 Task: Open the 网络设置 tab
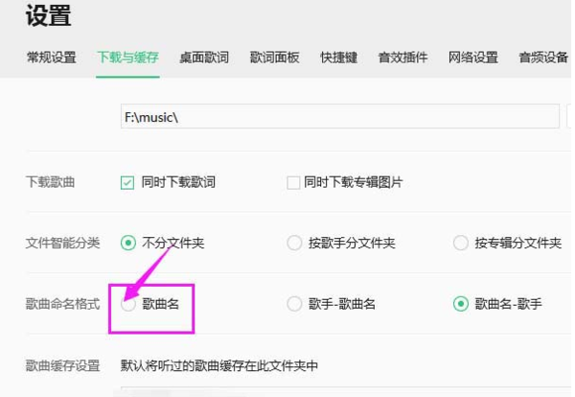click(x=473, y=58)
